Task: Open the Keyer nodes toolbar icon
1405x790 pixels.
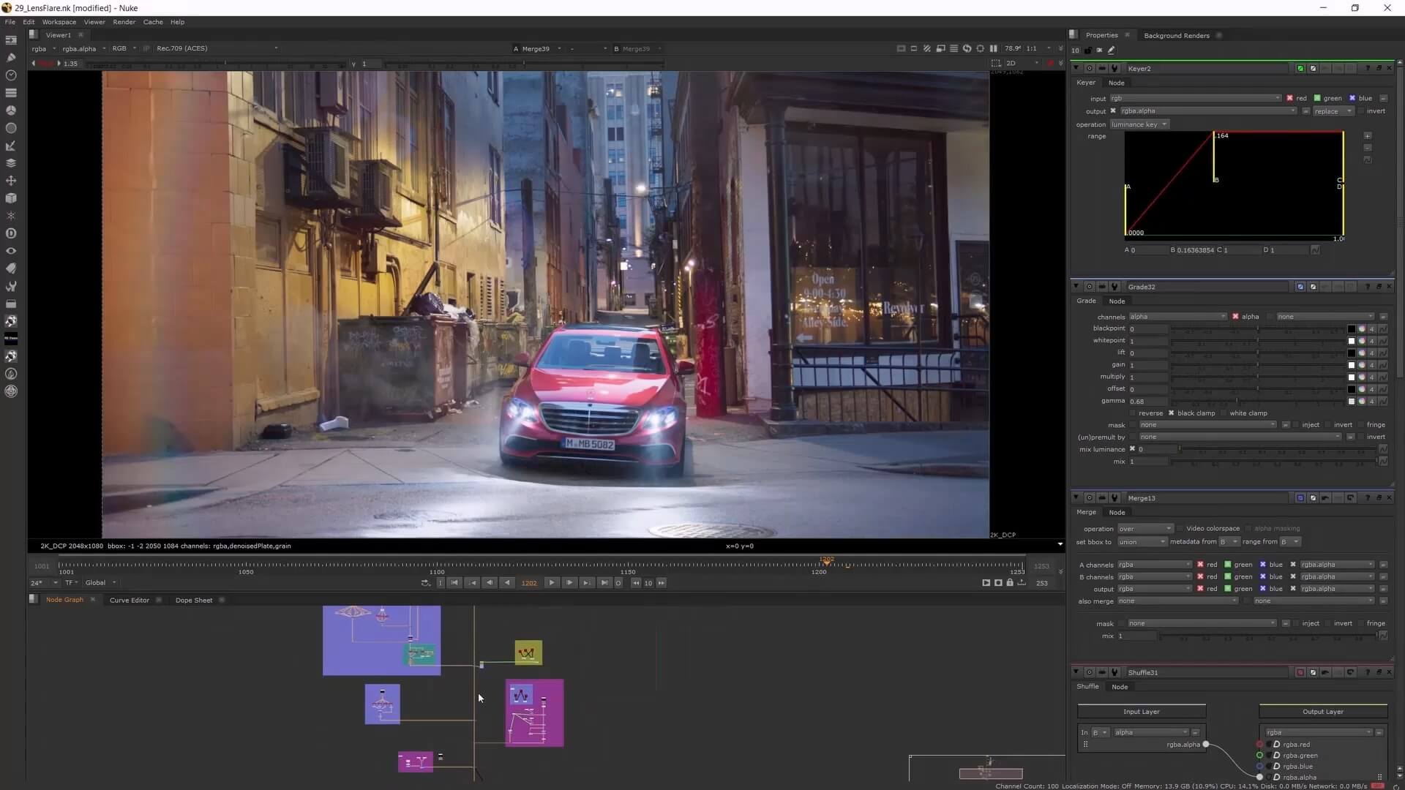Action: 11,146
